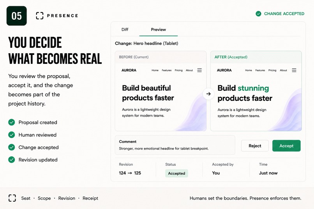Click 'Receipt' in the footer
This screenshot has height=209, width=314.
click(90, 198)
